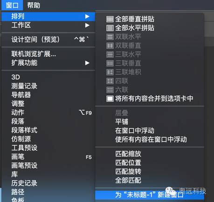Click the 6-up layout icon (六联)

click(x=110, y=90)
